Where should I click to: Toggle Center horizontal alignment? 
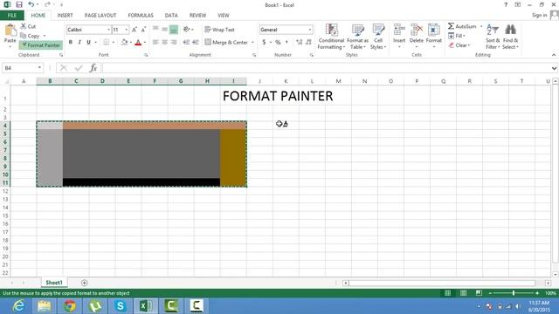(164, 43)
